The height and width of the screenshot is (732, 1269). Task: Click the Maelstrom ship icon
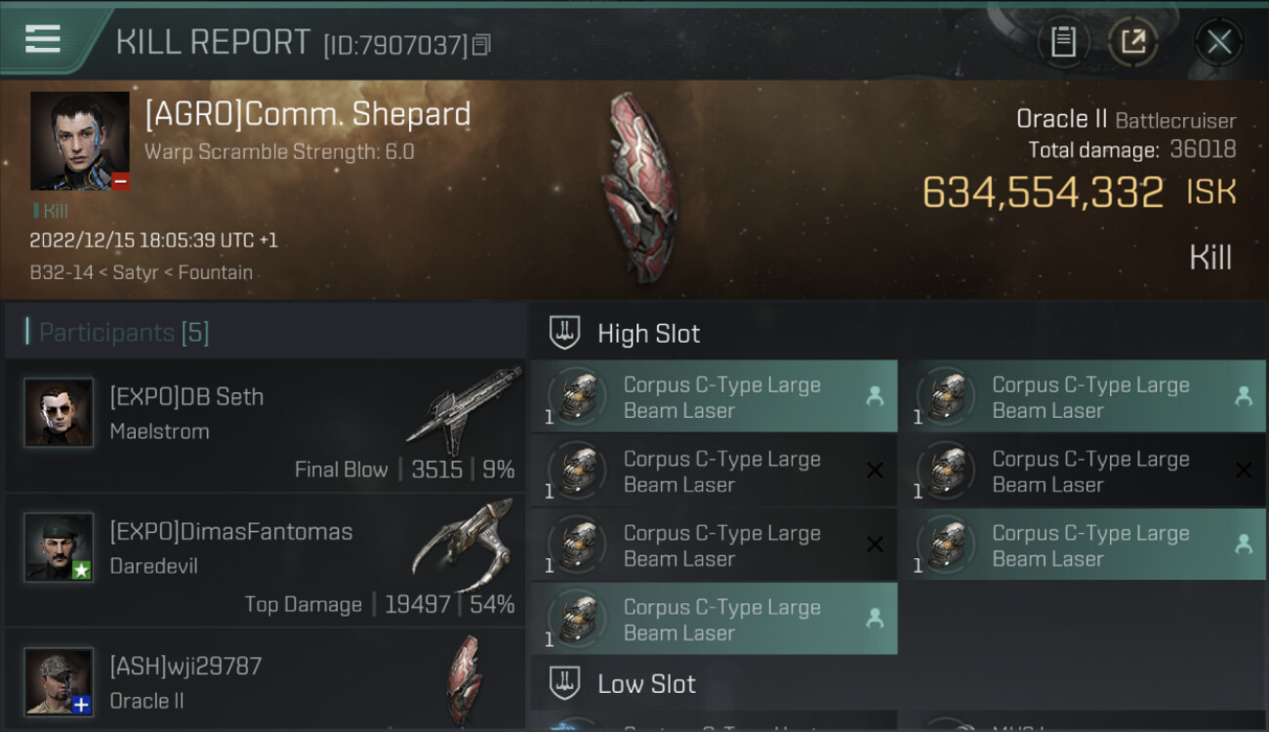[x=465, y=410]
